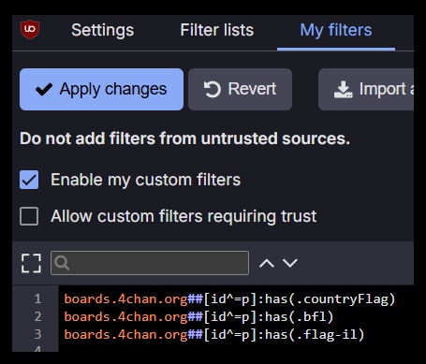This screenshot has height=364, width=426.
Task: Jump to next search match arrow
Action: [290, 263]
